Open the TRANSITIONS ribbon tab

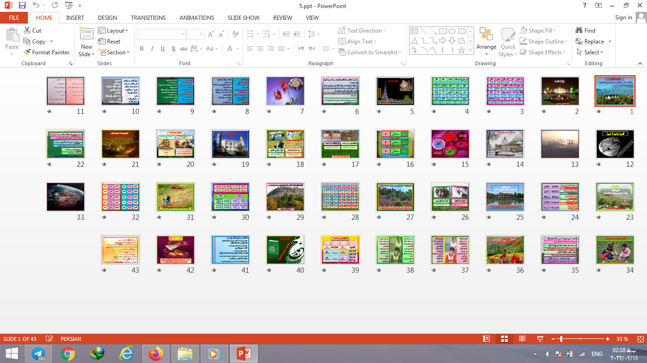148,17
